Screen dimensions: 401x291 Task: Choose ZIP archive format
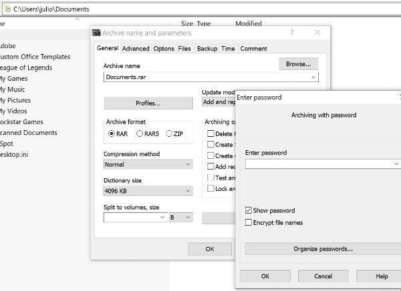169,133
